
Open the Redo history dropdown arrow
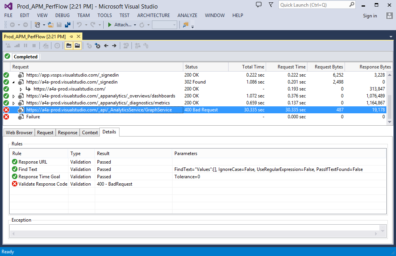click(x=99, y=25)
